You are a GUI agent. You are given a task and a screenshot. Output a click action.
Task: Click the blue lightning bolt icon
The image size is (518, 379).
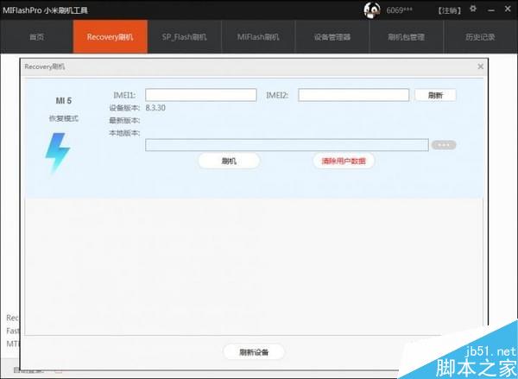[58, 154]
